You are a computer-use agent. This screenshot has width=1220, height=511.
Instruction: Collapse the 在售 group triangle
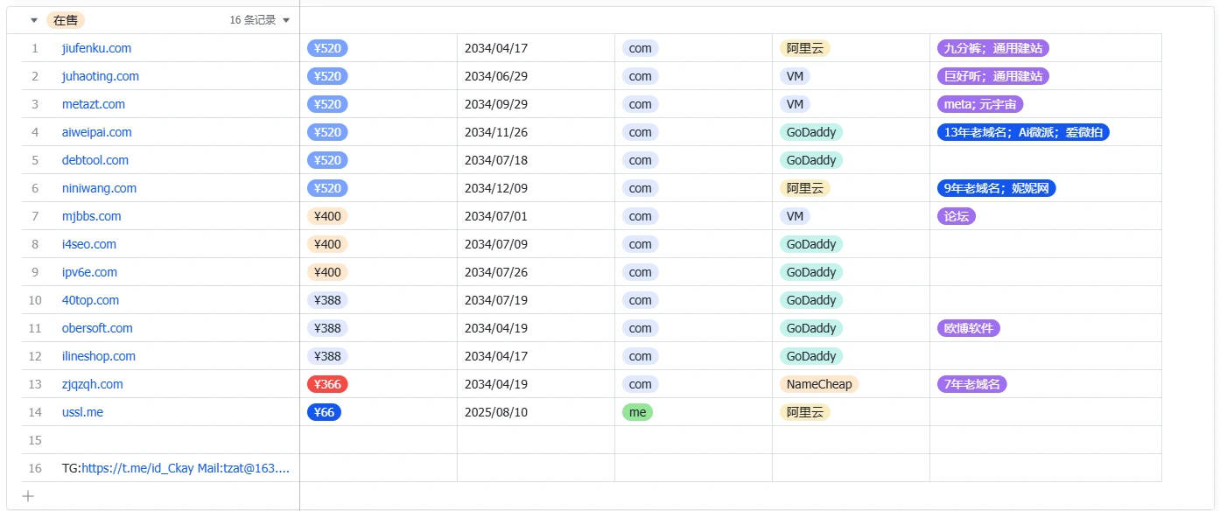(34, 20)
